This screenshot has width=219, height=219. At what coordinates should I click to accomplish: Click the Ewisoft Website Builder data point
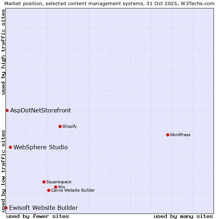6,208
